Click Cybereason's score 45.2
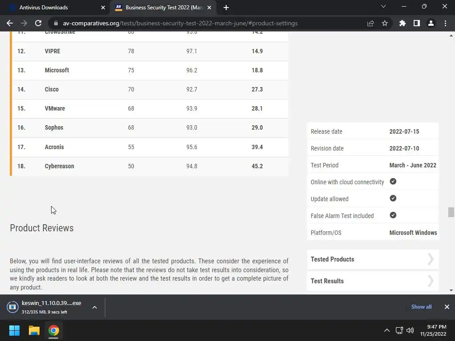The image size is (455, 341). pos(257,166)
